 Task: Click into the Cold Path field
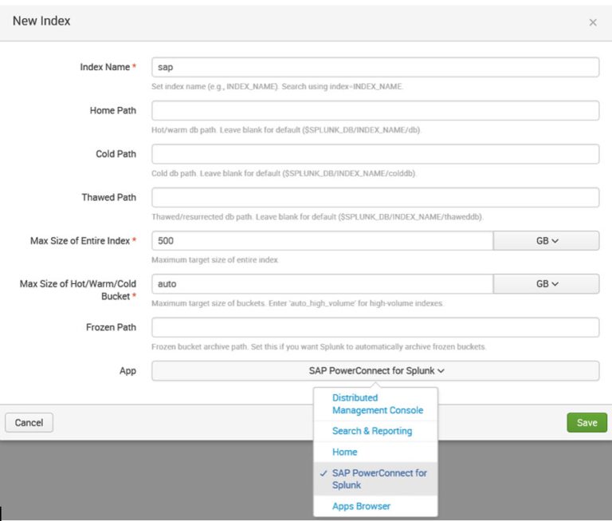[x=375, y=154]
